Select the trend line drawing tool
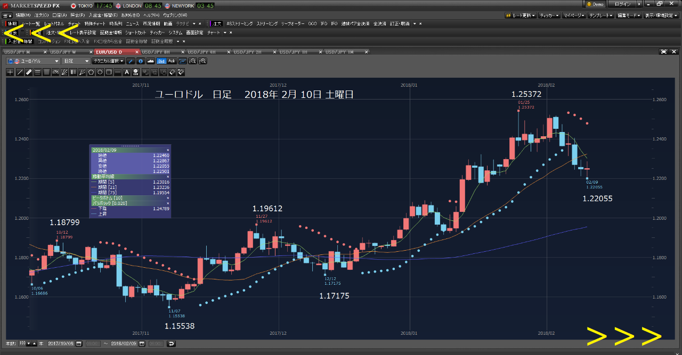Image resolution: width=682 pixels, height=355 pixels. click(x=20, y=72)
